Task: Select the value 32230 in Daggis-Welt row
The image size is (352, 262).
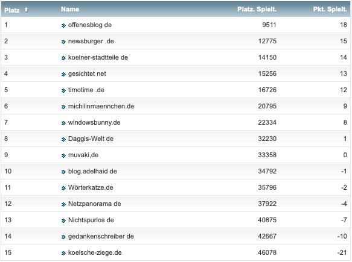Action: [267, 139]
